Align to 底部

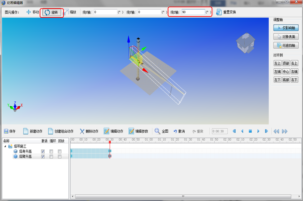[286, 80]
